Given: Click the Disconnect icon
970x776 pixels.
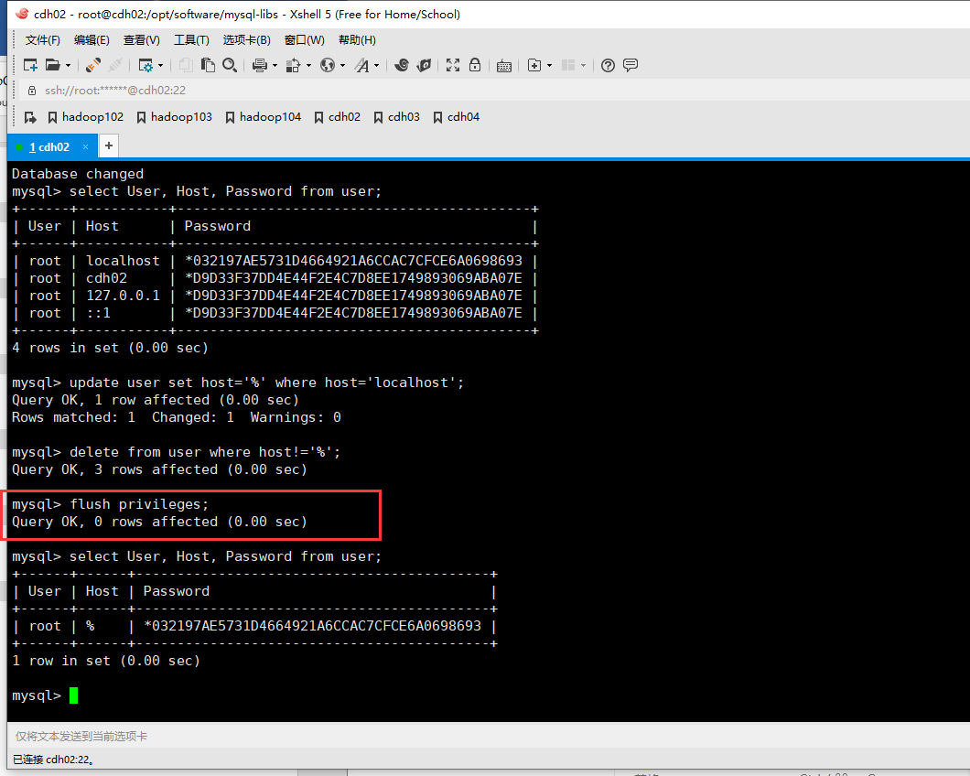Looking at the screenshot, I should click(x=115, y=65).
